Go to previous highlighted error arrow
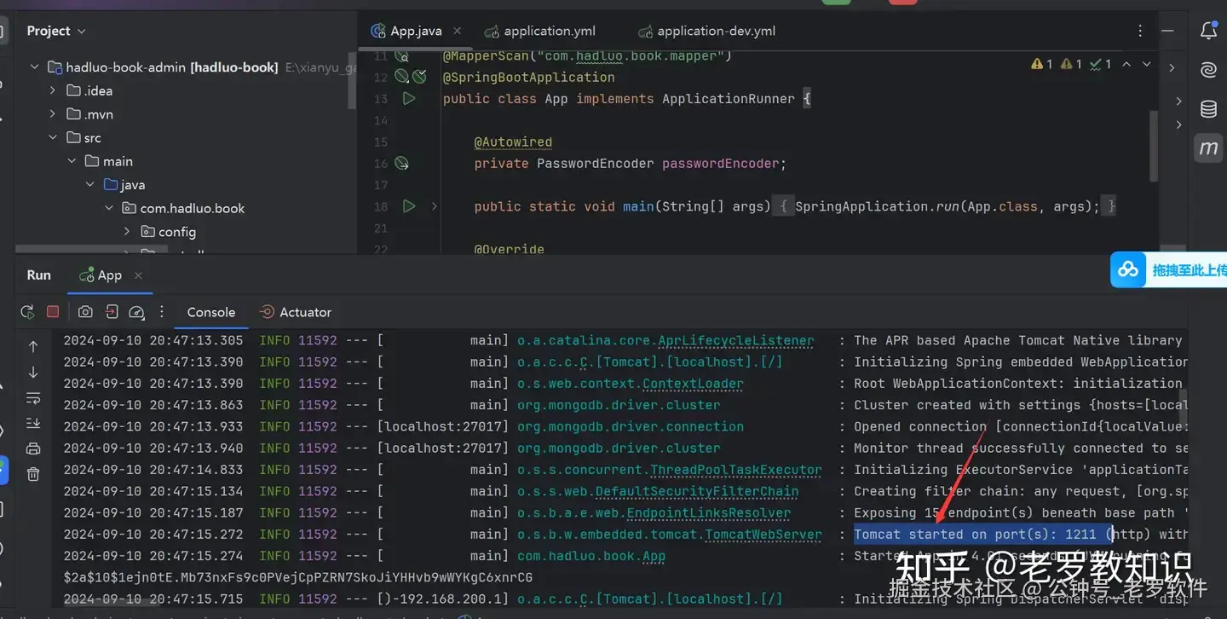Viewport: 1227px width, 619px height. [1126, 64]
